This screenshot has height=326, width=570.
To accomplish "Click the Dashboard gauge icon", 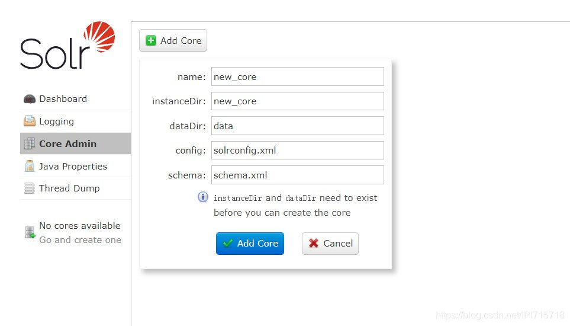I will pyautogui.click(x=30, y=99).
